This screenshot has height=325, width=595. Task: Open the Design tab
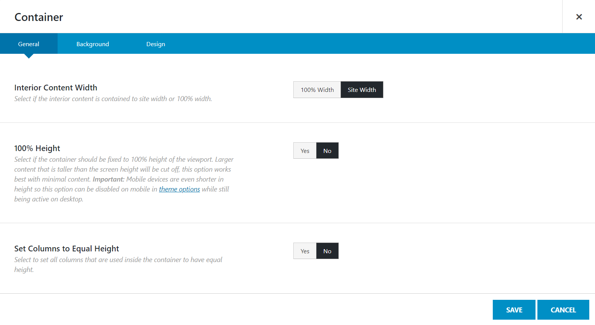[x=156, y=43]
